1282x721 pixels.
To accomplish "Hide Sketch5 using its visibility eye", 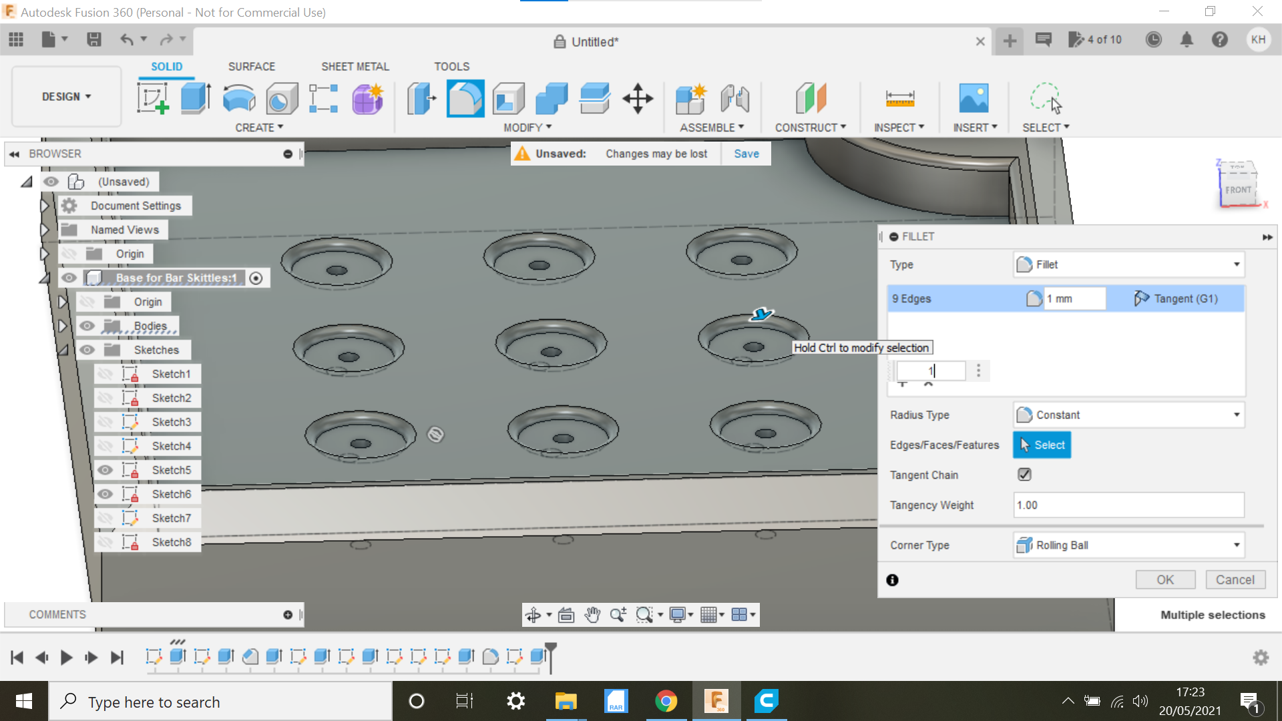I will (105, 470).
